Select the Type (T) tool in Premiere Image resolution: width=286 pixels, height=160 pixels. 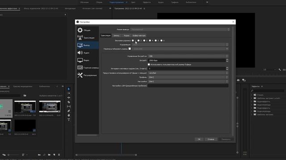(68, 120)
